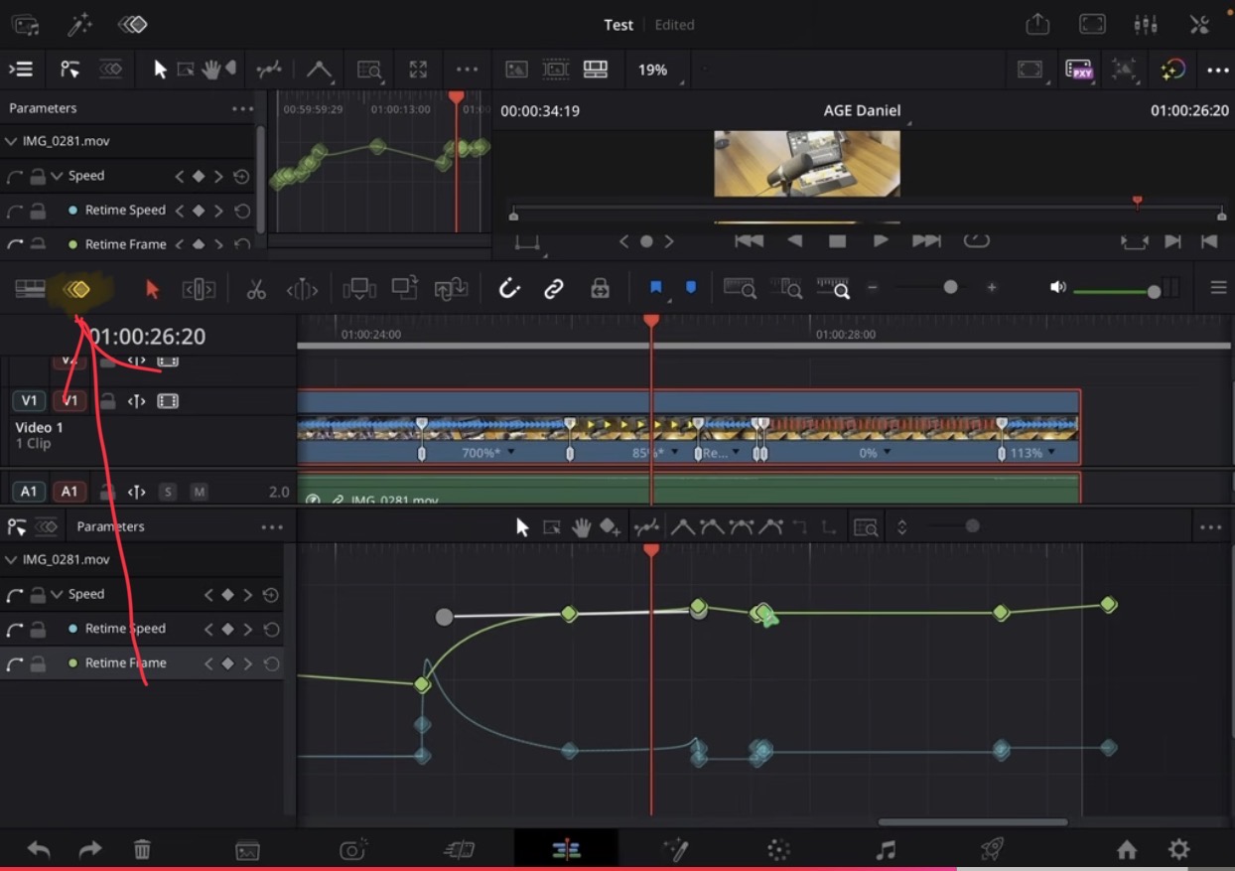Viewport: 1235px width, 871px height.
Task: Open the tools wrench icon at top right
Action: tap(1199, 25)
